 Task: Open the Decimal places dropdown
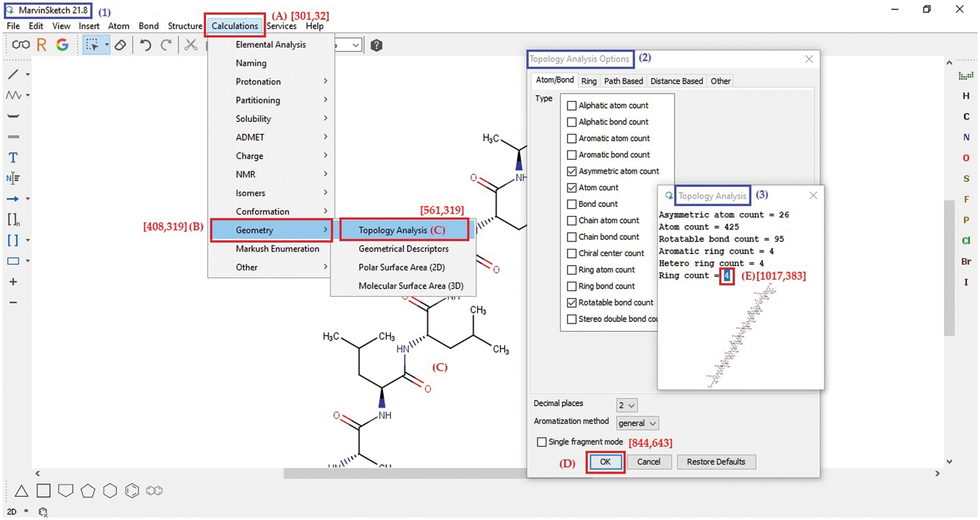pyautogui.click(x=627, y=405)
